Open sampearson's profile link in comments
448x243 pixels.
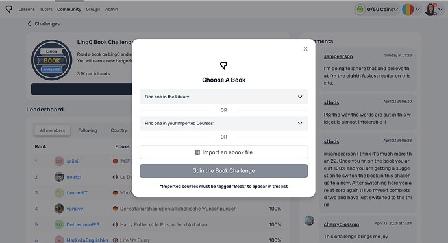tap(338, 56)
